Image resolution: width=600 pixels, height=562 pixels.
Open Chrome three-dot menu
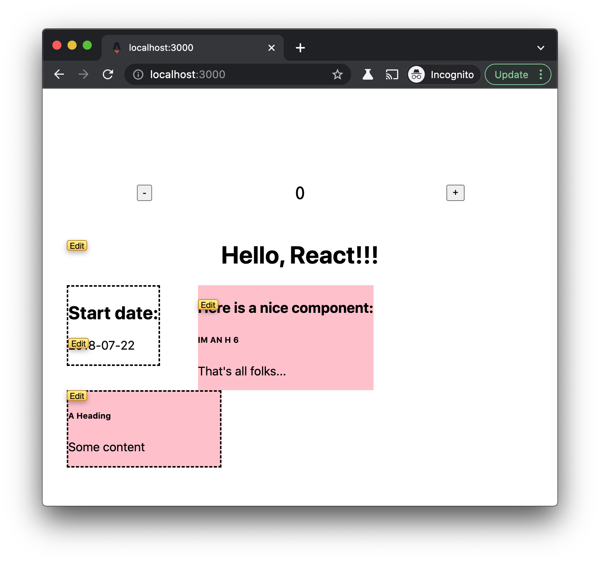point(541,74)
